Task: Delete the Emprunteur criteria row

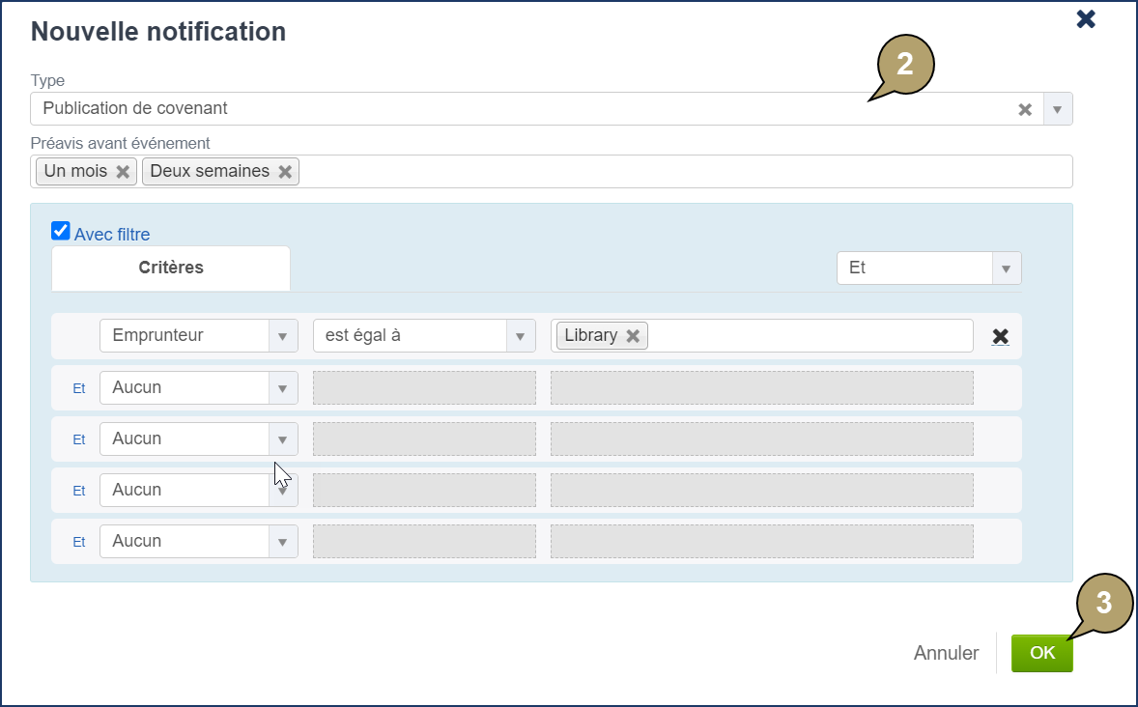Action: pos(1001,336)
